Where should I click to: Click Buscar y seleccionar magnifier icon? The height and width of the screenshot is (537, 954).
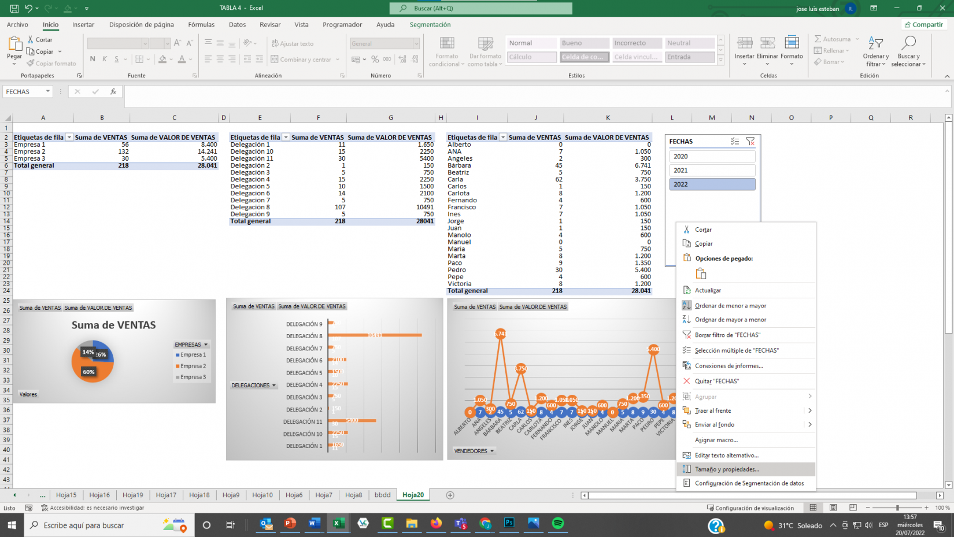tap(908, 43)
